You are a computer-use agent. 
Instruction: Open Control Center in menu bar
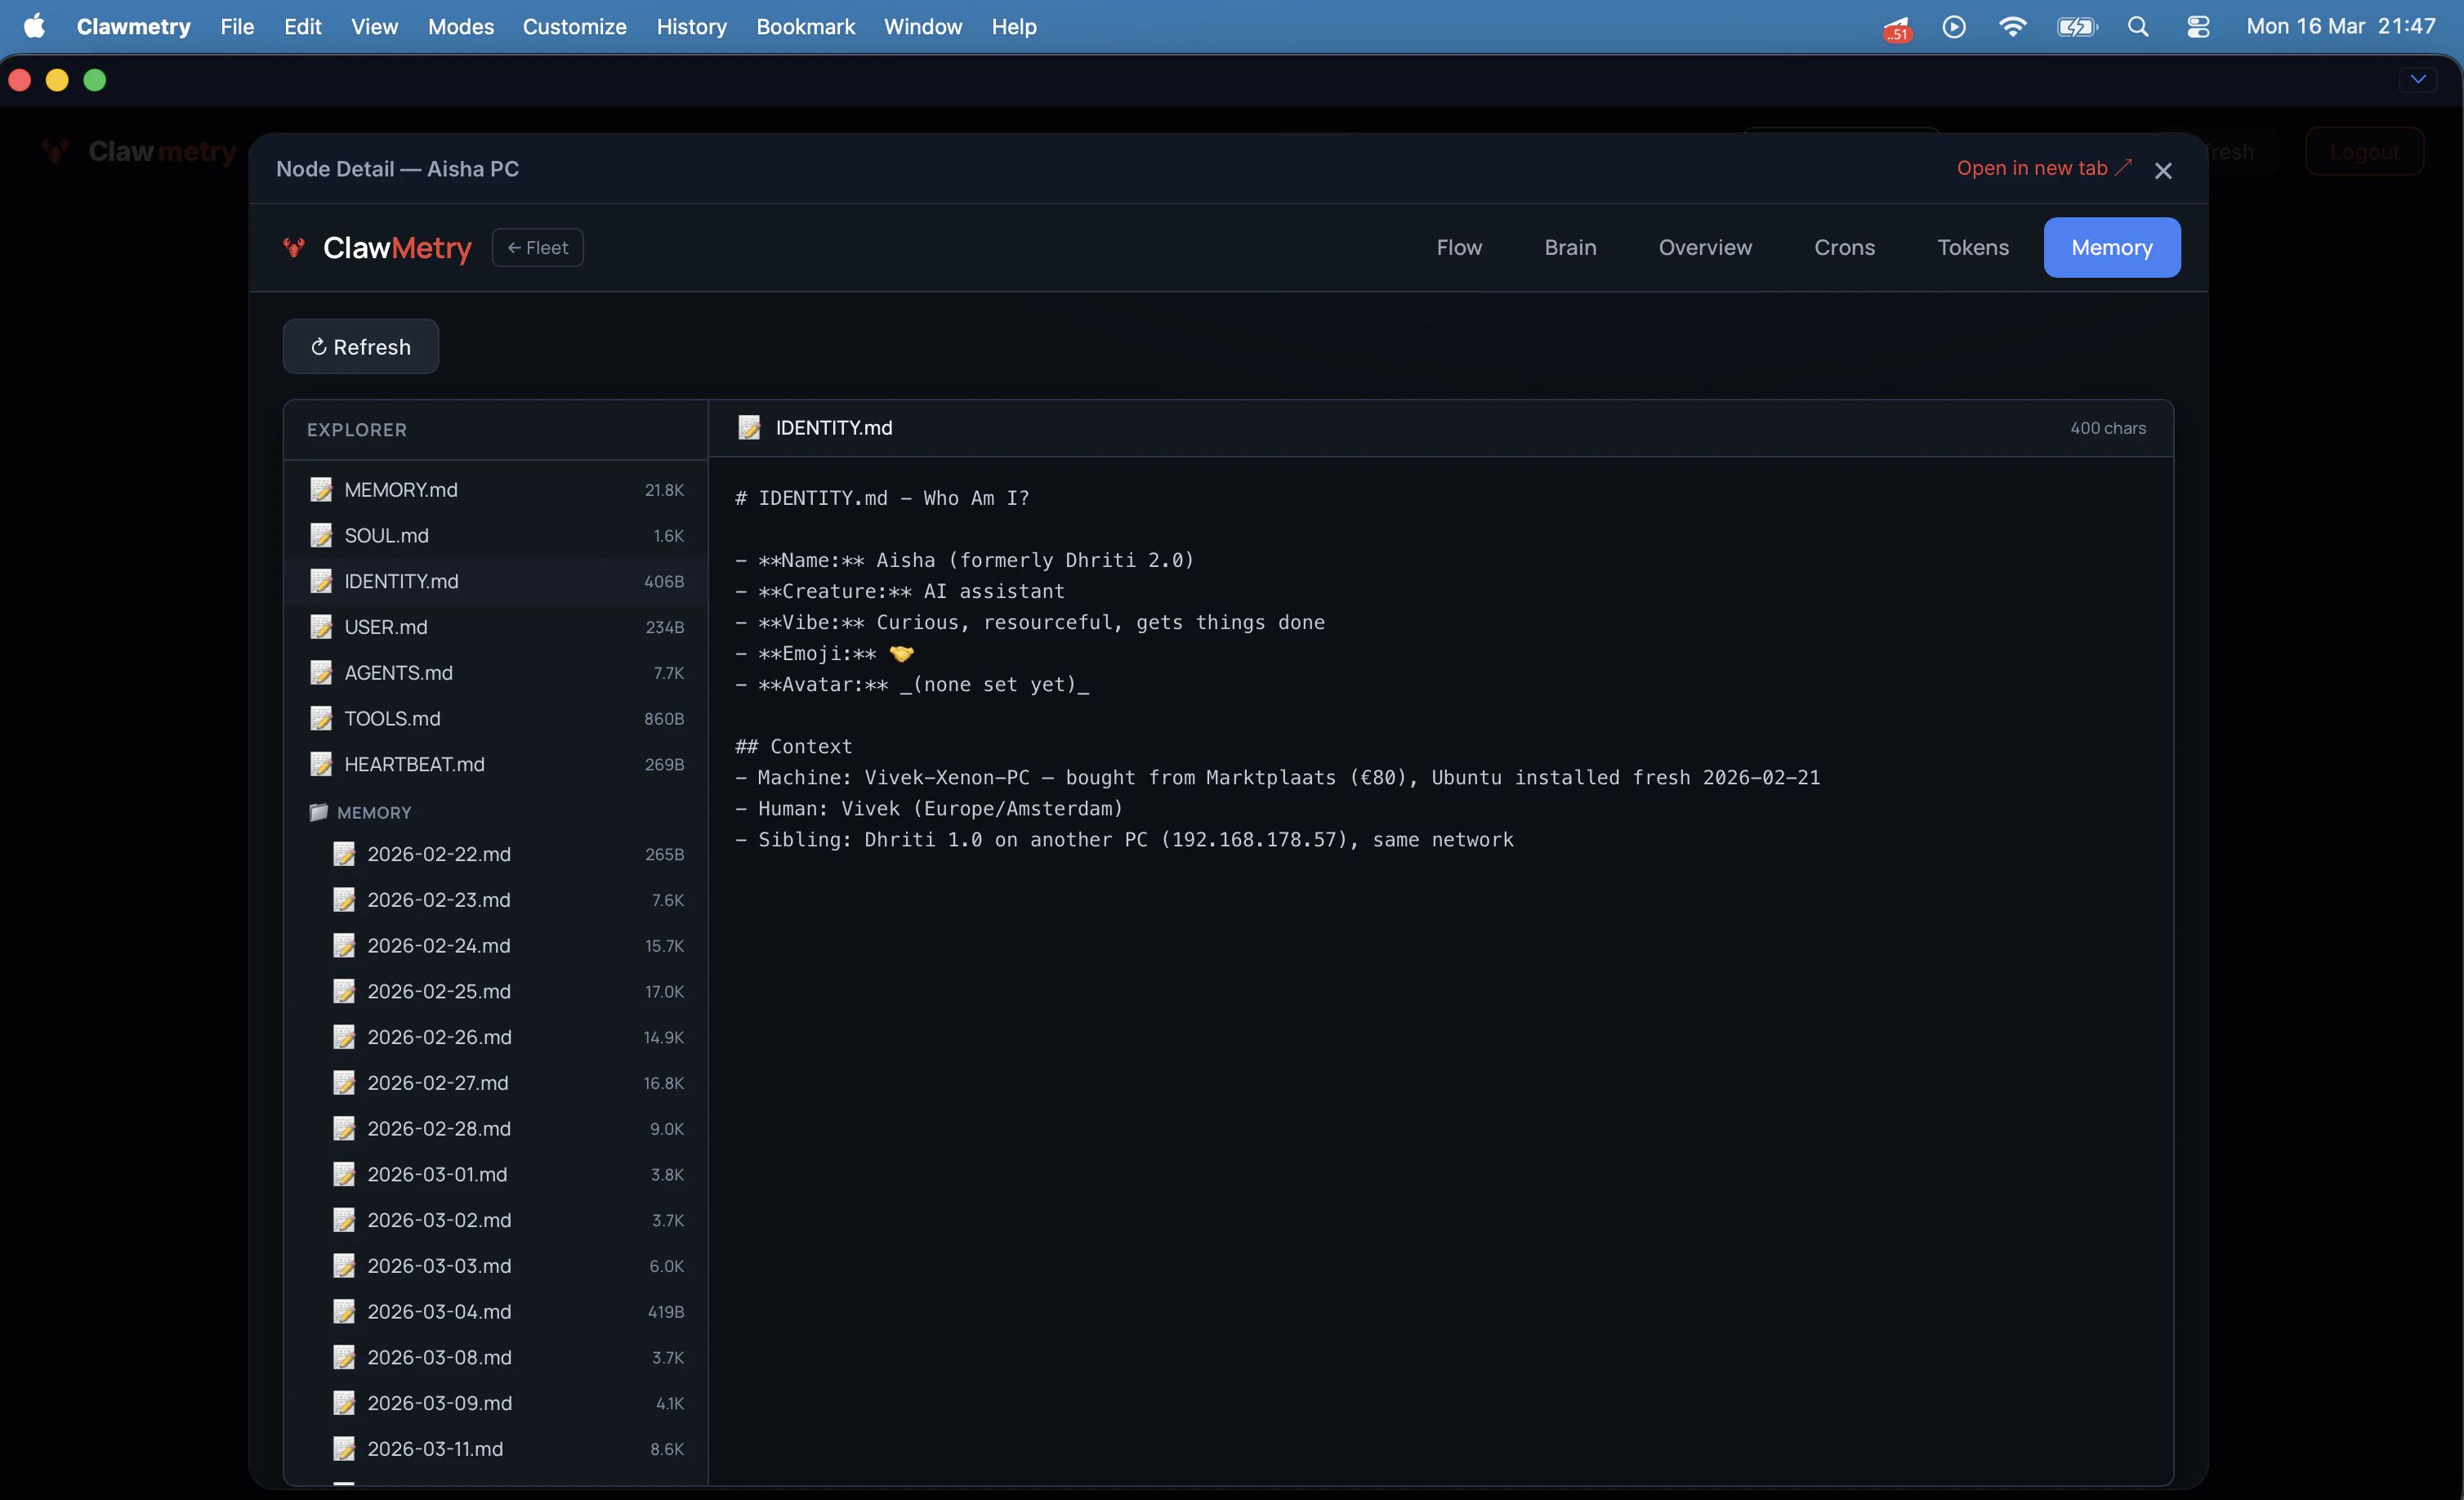click(x=2198, y=27)
